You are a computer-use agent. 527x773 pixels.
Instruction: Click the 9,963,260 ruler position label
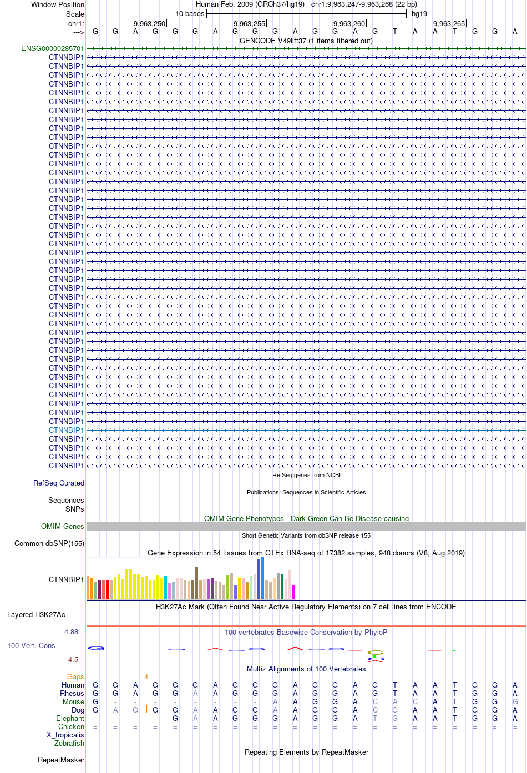click(349, 24)
